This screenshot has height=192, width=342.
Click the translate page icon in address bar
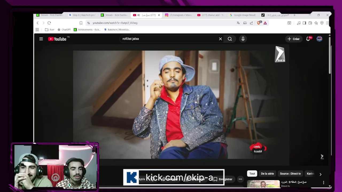238,23
